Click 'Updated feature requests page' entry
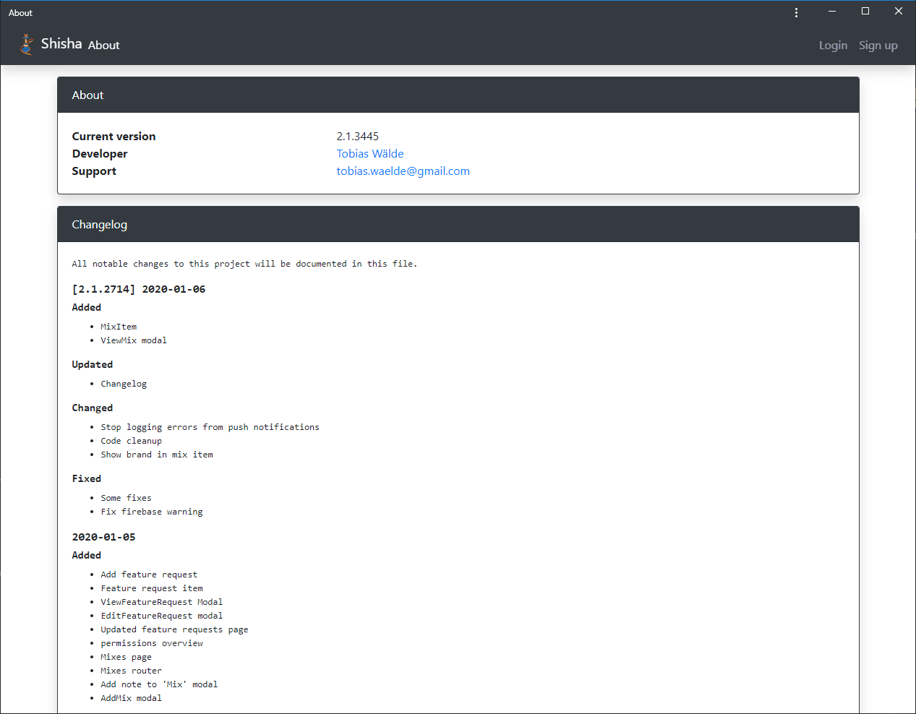 tap(175, 629)
